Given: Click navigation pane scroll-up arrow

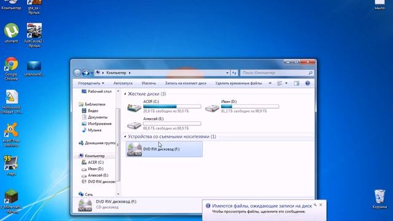Looking at the screenshot, I should click(x=118, y=91).
